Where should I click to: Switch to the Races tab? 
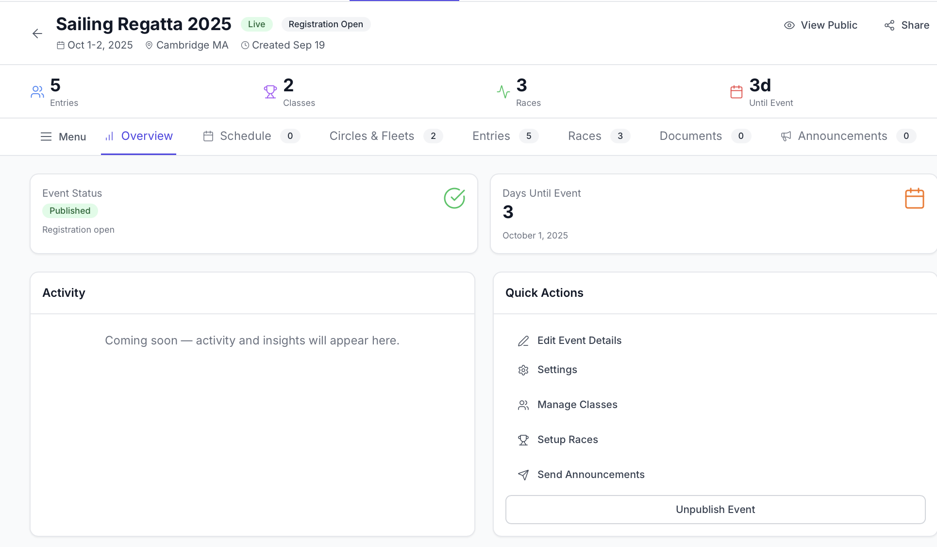[x=585, y=136]
